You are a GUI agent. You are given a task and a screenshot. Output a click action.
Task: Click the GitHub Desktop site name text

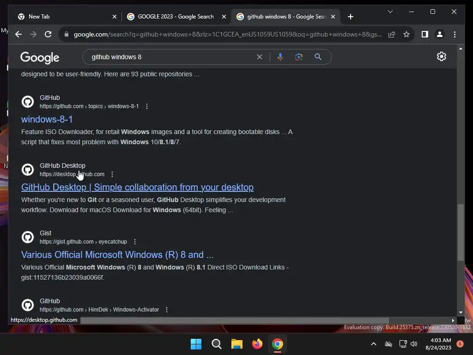pyautogui.click(x=62, y=165)
